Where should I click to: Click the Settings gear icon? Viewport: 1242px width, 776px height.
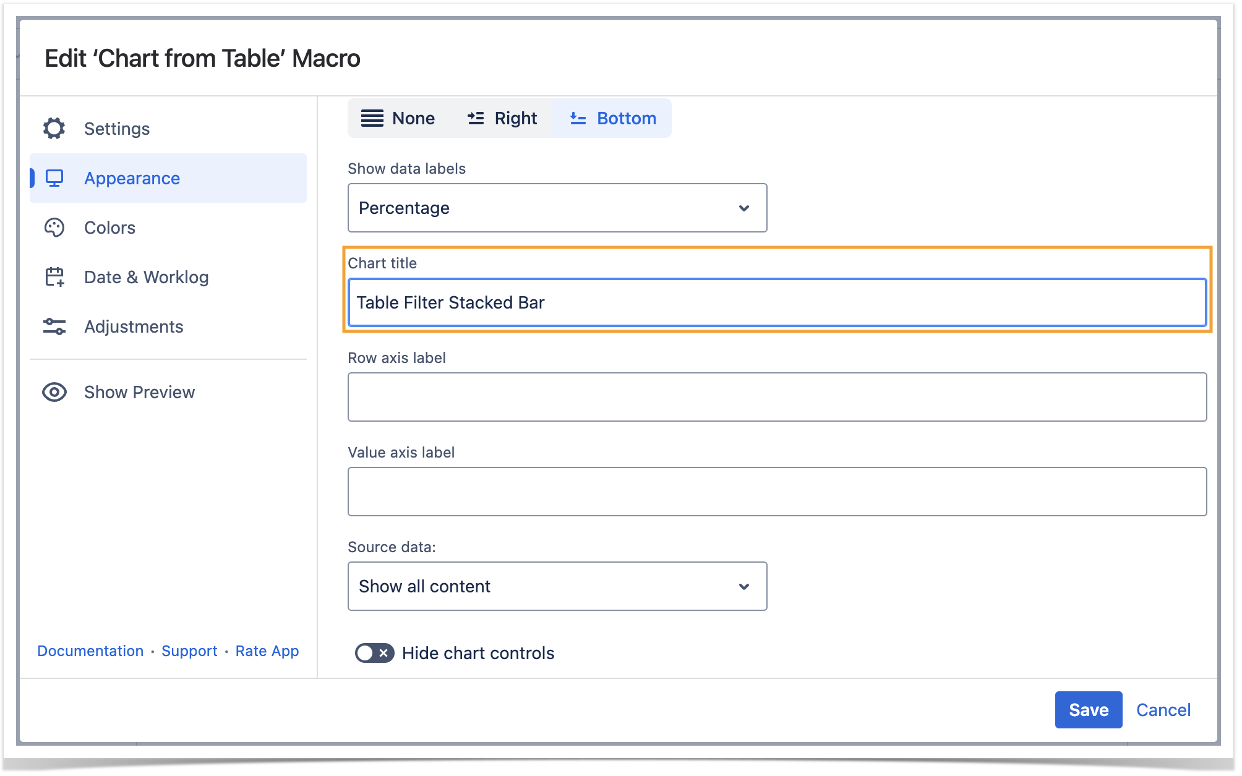click(x=54, y=129)
